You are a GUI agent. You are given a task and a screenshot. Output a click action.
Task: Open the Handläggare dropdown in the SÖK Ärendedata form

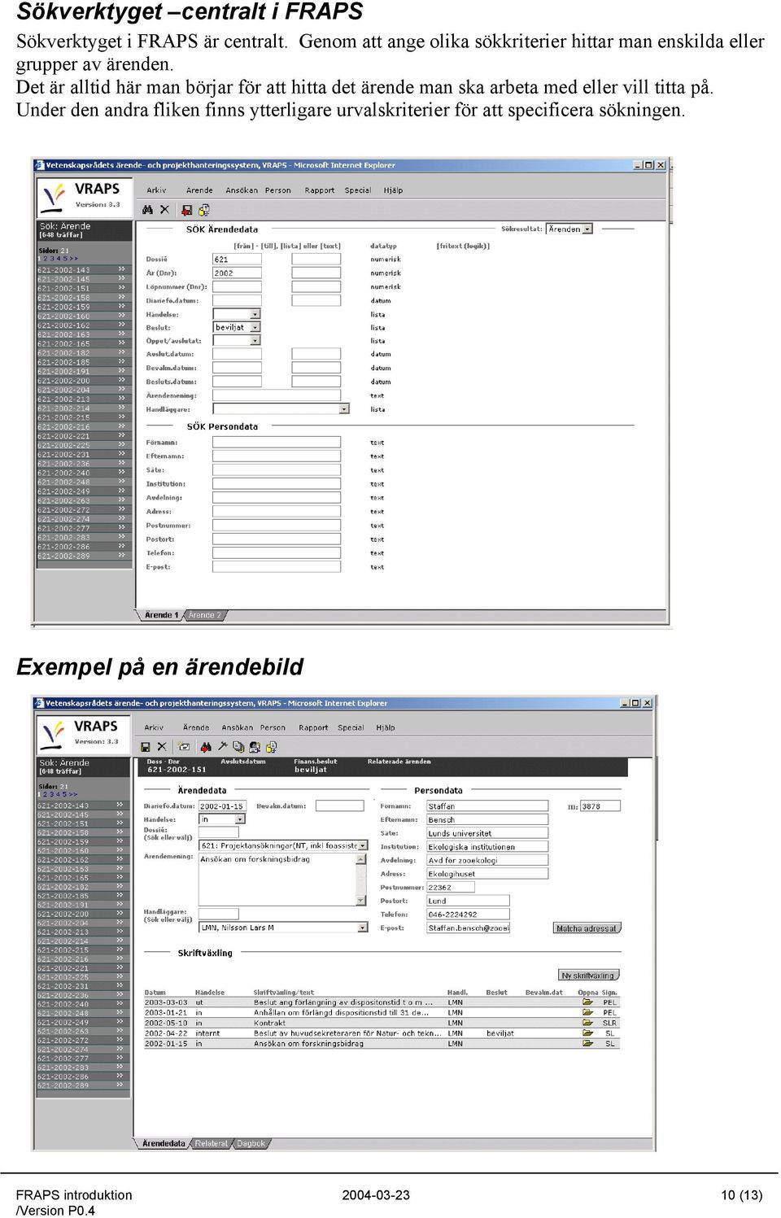[x=344, y=409]
